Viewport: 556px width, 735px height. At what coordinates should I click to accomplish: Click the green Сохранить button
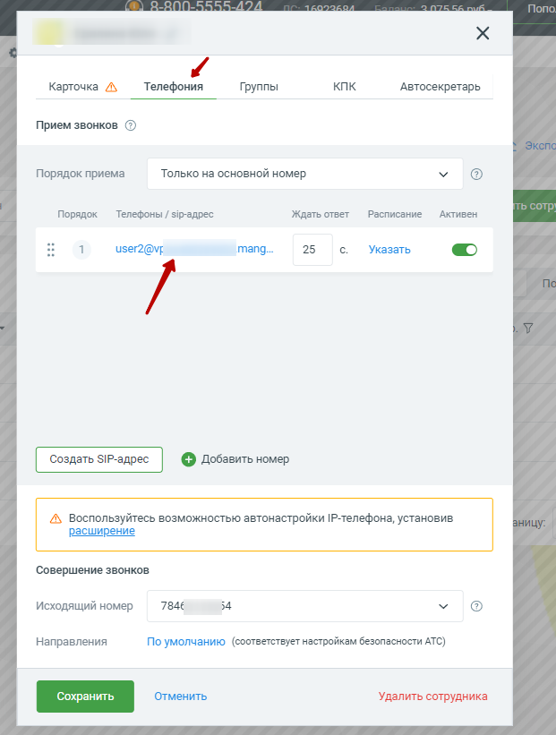(85, 697)
